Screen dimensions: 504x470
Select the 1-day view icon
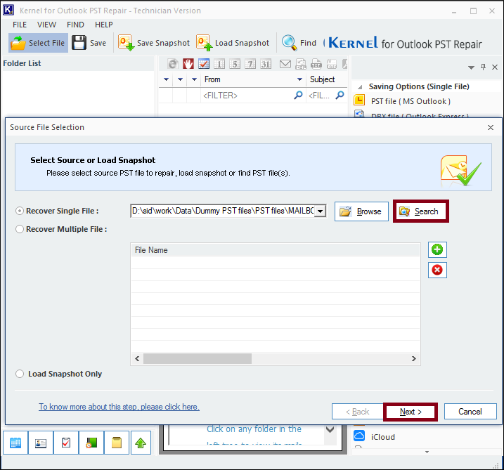[x=219, y=64]
